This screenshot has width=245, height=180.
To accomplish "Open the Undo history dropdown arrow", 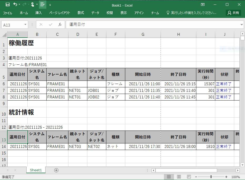I will tap(19, 4).
